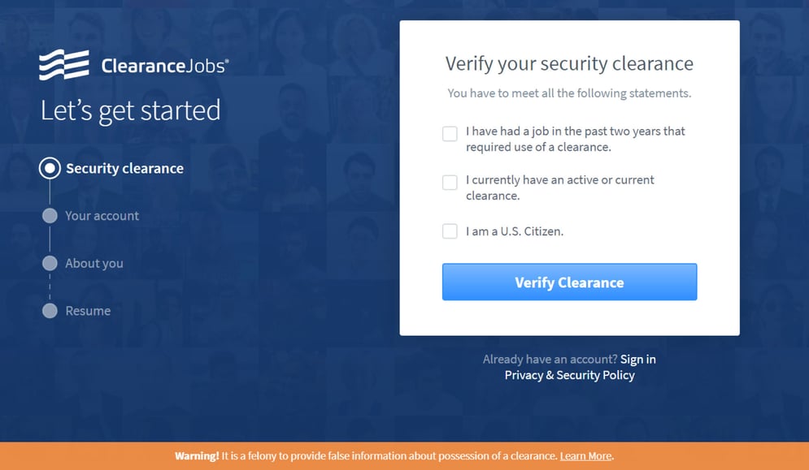Click the Let's get started heading
Image resolution: width=809 pixels, height=470 pixels.
pyautogui.click(x=130, y=110)
